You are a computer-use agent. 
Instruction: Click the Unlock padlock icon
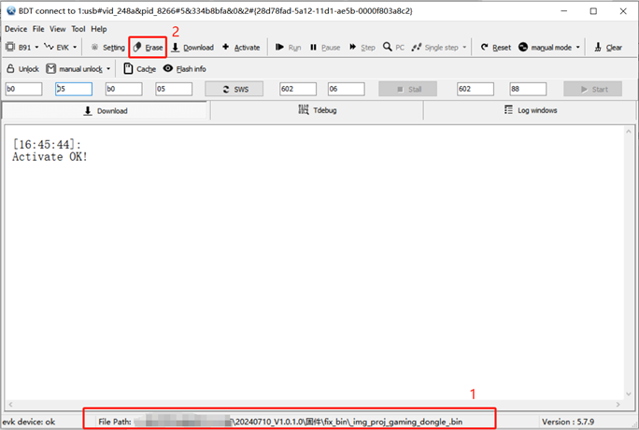(10, 68)
